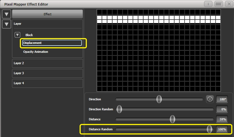Click the Distance Random label
This screenshot has width=234, height=137.
coord(101,129)
